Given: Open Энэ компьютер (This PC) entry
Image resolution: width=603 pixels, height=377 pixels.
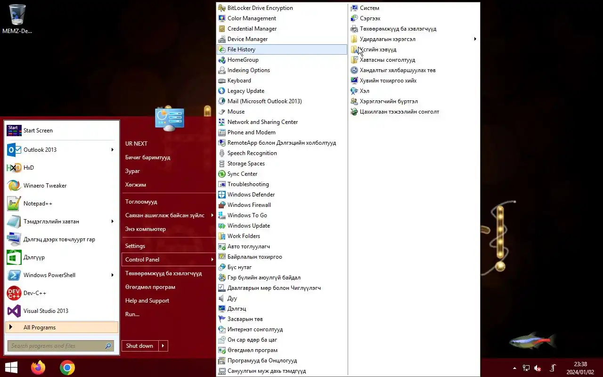Looking at the screenshot, I should point(168,229).
